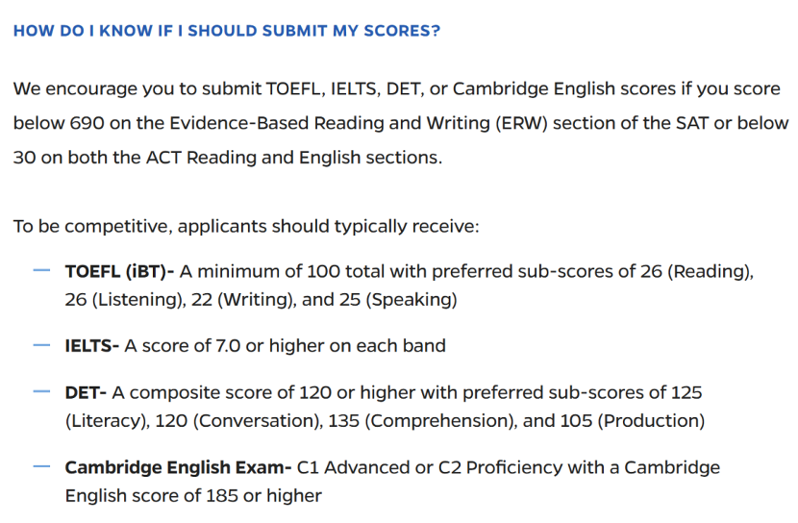Viewport: 798px width, 523px height.
Task: Click the dash bullet beside the DET item
Action: 41,392
